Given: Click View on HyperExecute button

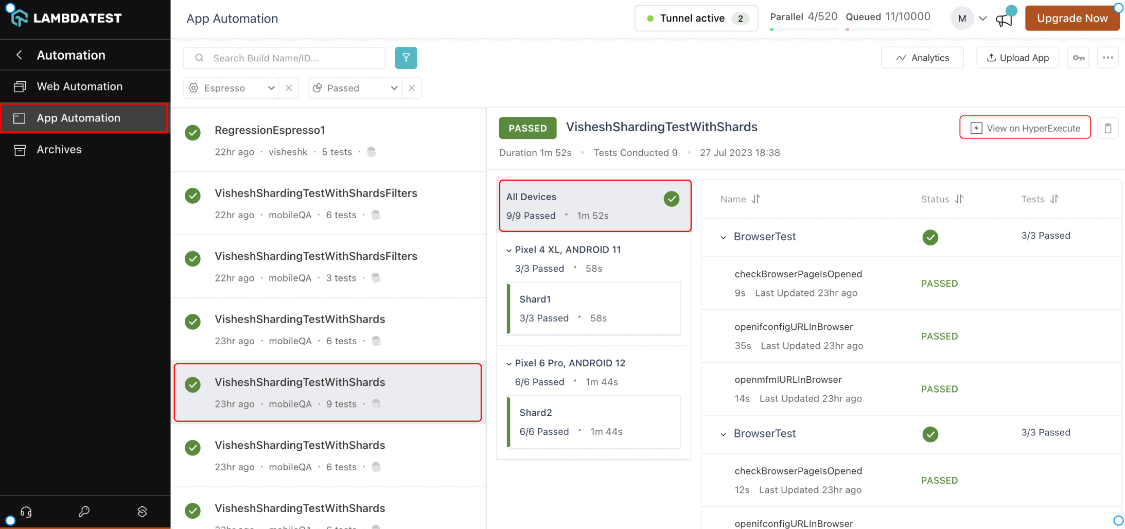Looking at the screenshot, I should point(1025,128).
